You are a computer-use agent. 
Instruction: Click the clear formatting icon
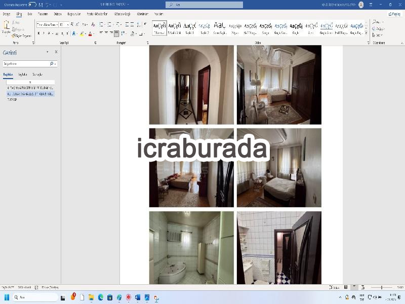93,24
